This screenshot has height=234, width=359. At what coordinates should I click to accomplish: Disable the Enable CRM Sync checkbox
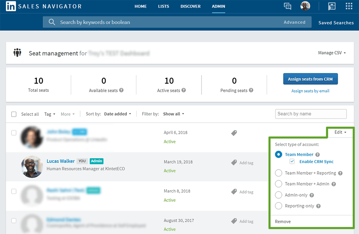pos(292,161)
